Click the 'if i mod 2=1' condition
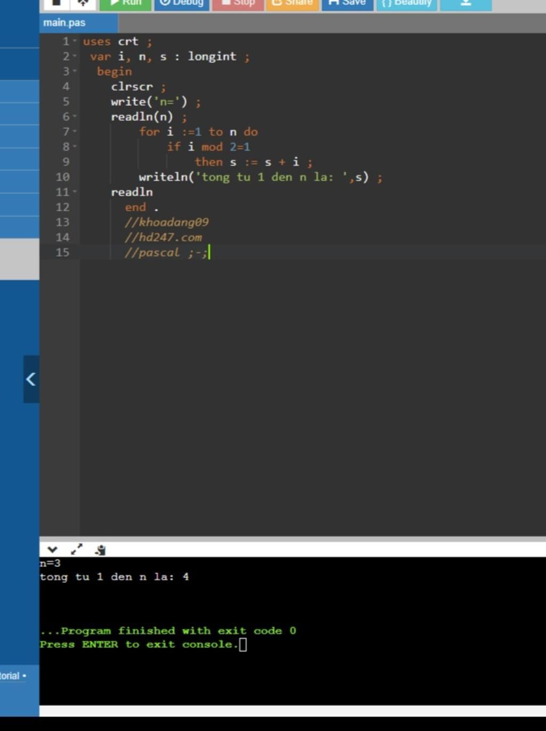The image size is (546, 731). pos(208,147)
